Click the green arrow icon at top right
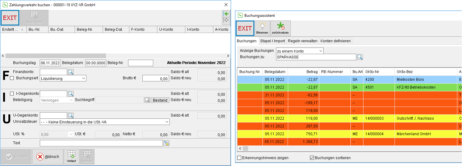462x166 pixels. (226, 14)
